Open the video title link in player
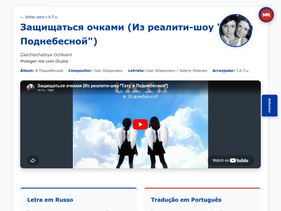Screen dimensions: 281x211 tap(103, 86)
